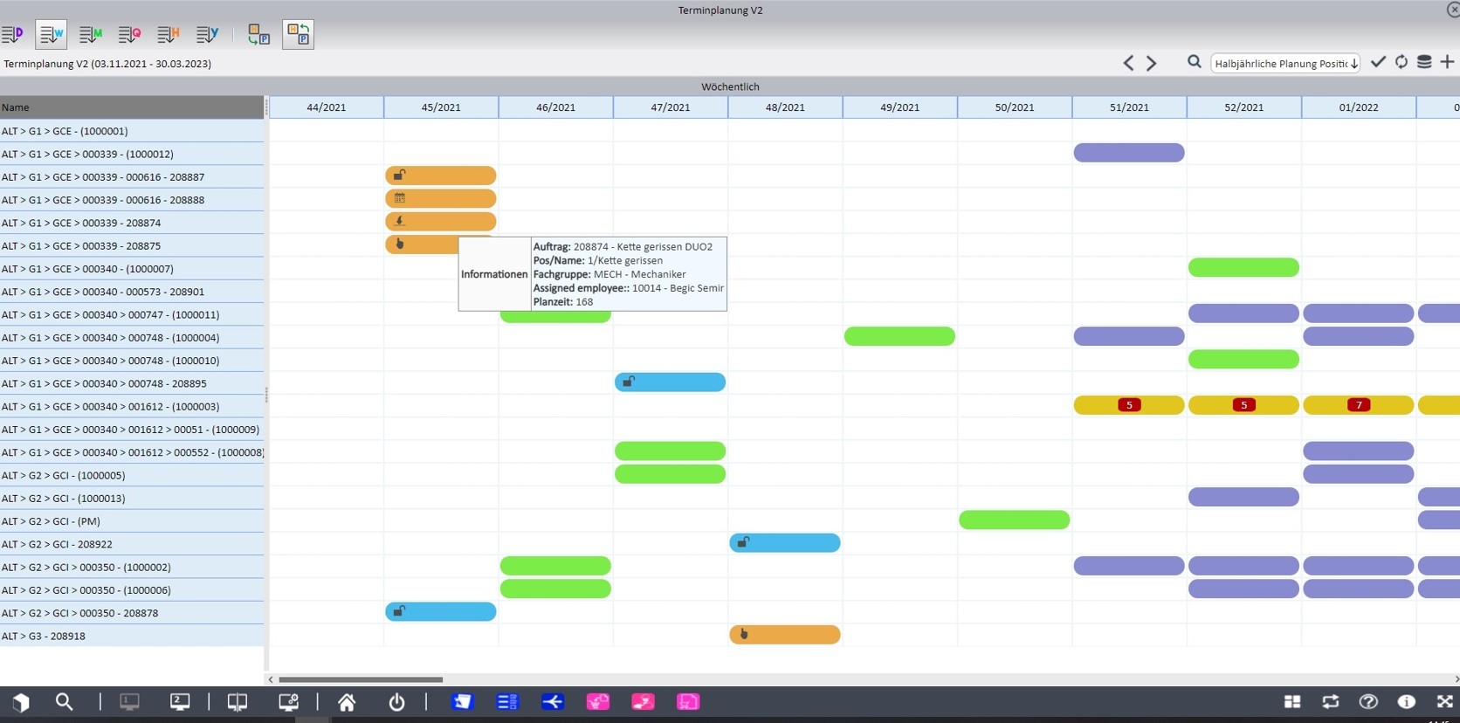Viewport: 1460px width, 723px height.
Task: Switch to the half-yearly (H) view
Action: point(169,35)
